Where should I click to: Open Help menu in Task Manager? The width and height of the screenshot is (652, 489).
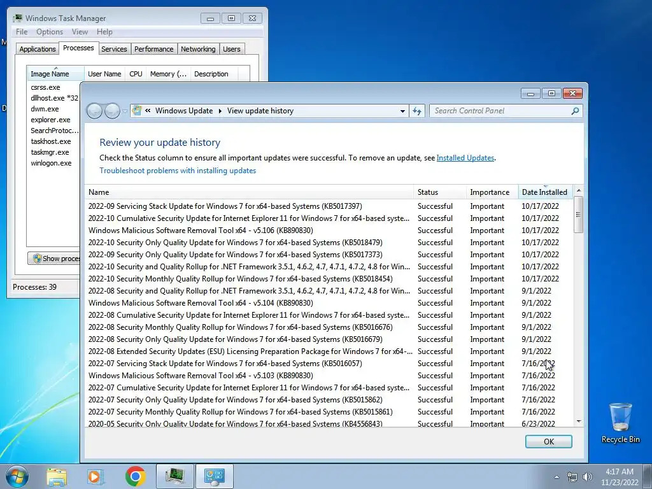[x=104, y=32]
